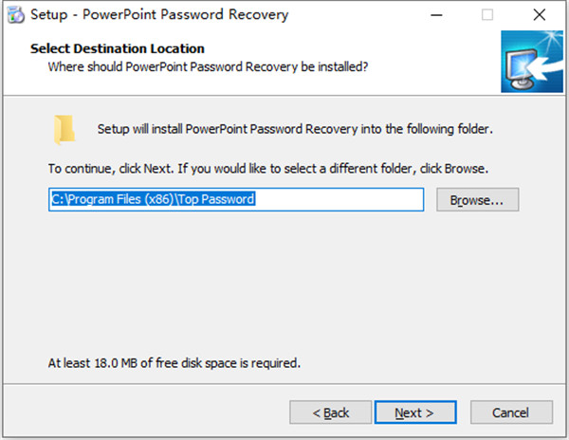
Task: Click the yellow folder icon
Action: point(64,130)
